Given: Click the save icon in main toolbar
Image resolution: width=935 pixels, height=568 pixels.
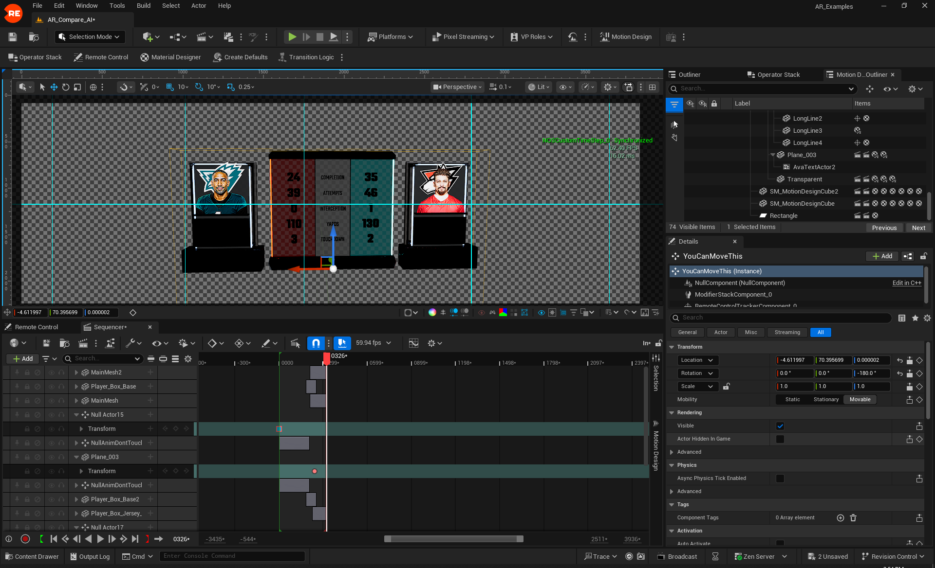Looking at the screenshot, I should (13, 37).
